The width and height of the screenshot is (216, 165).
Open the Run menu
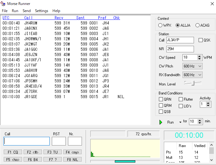[15, 11]
